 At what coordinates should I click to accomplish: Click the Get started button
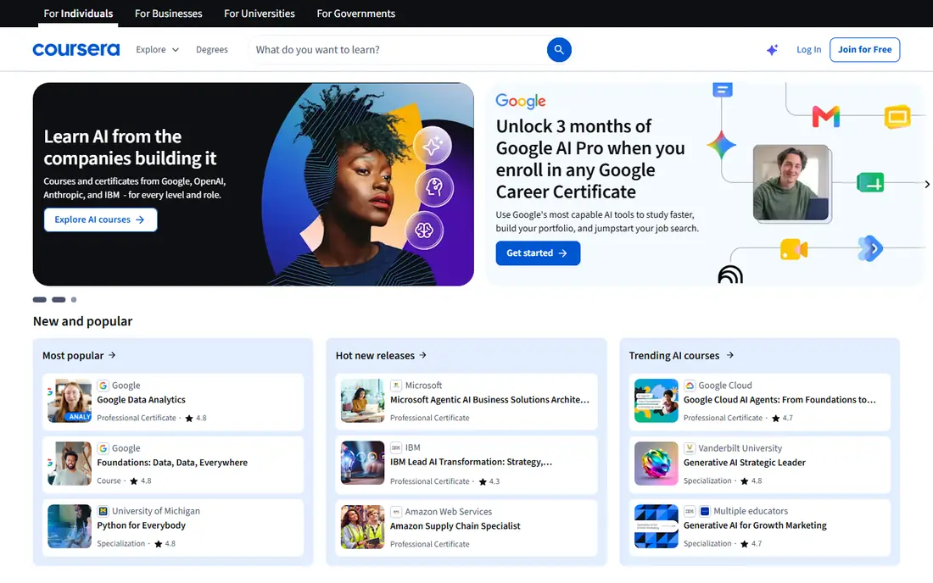[538, 253]
